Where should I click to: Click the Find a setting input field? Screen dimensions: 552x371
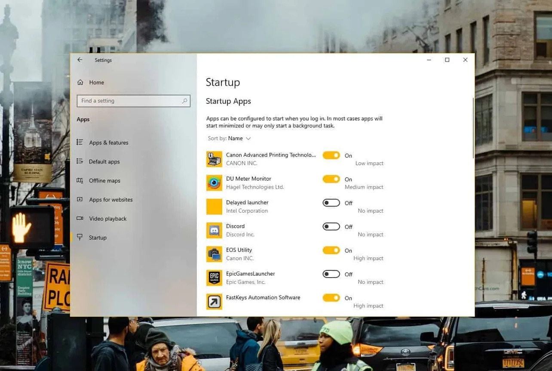pyautogui.click(x=129, y=101)
